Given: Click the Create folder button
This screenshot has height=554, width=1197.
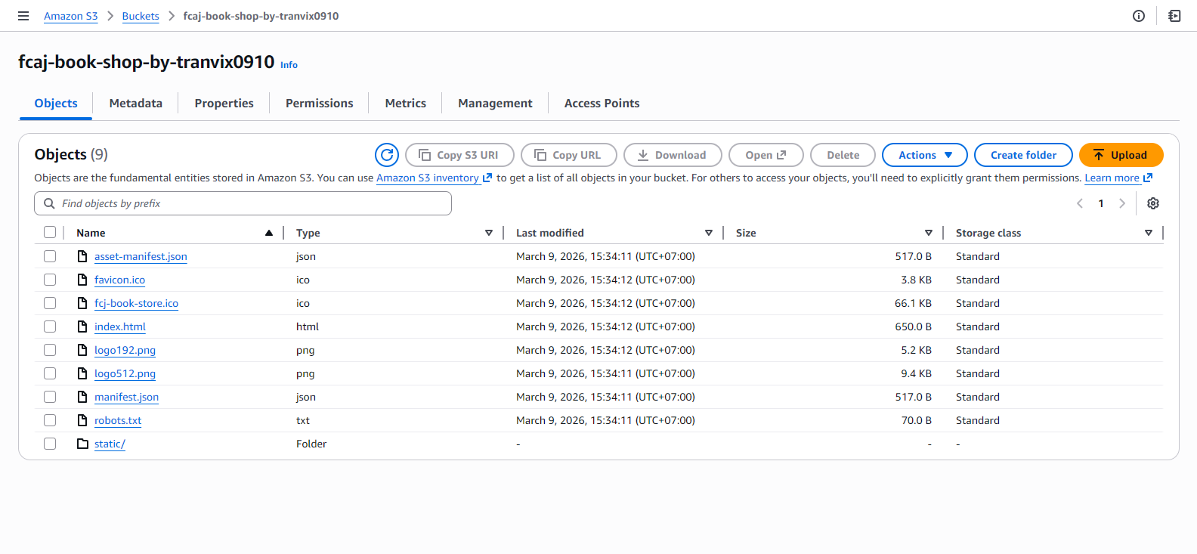Looking at the screenshot, I should [1024, 155].
